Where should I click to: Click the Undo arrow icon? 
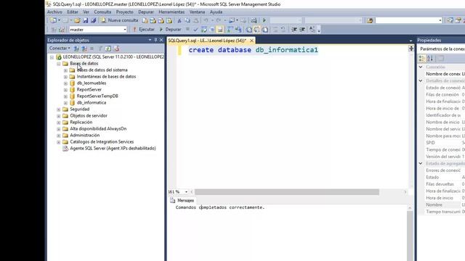206,20
